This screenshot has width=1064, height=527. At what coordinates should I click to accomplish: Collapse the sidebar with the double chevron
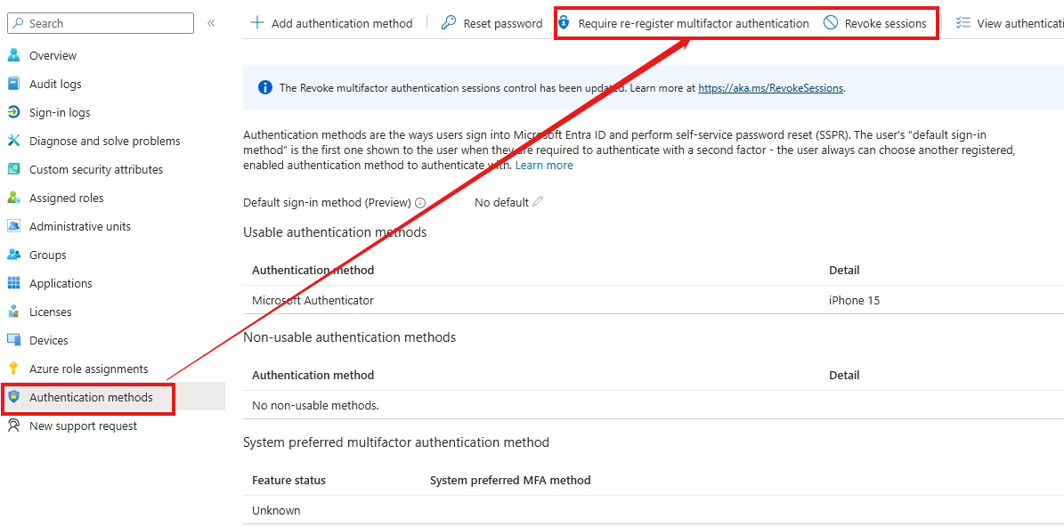pos(211,23)
